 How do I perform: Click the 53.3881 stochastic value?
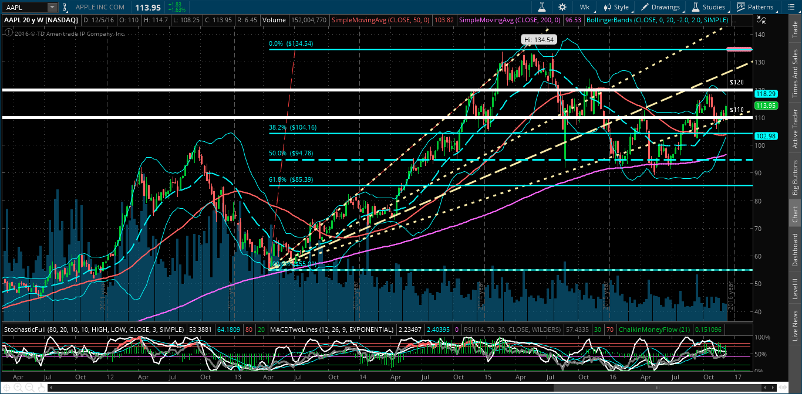200,330
